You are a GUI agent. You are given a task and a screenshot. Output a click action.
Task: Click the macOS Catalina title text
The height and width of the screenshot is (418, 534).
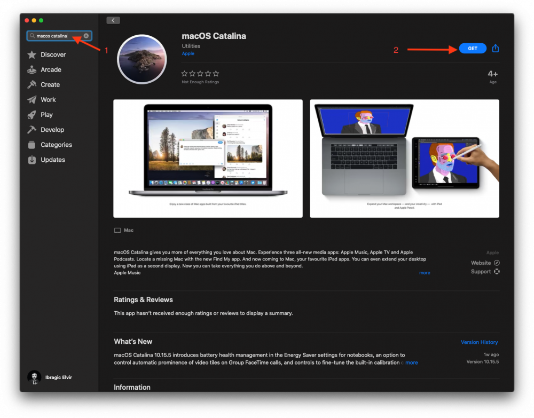tap(214, 36)
